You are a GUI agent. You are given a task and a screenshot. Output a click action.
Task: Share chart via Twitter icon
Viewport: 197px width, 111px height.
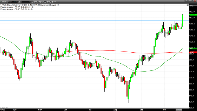tap(53, 2)
